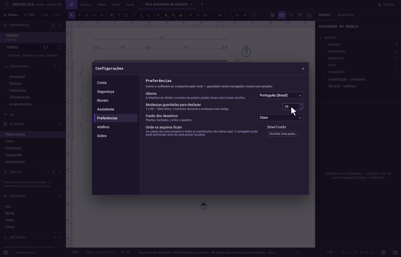
Task: Close the Configurações dialog
Action: click(303, 69)
